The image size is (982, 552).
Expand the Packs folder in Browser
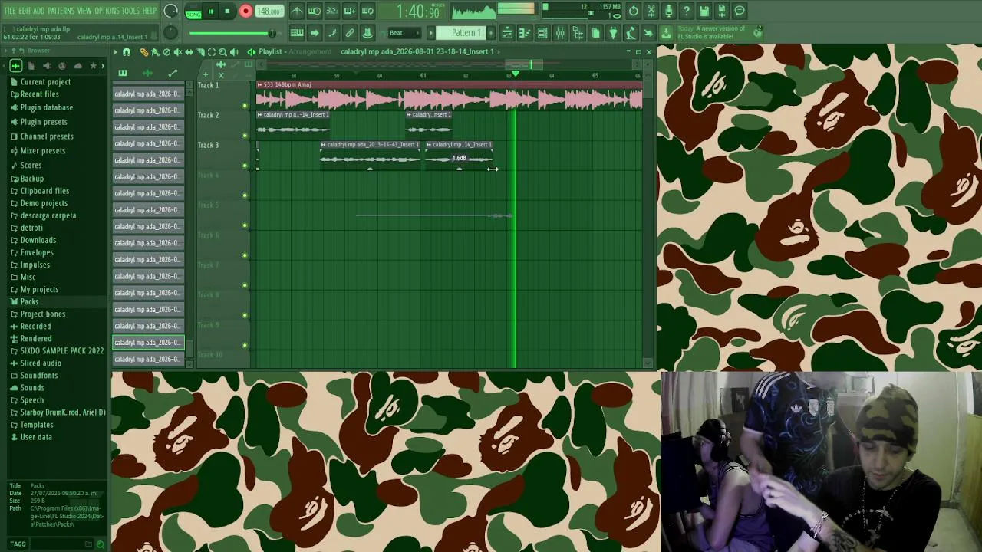click(29, 301)
